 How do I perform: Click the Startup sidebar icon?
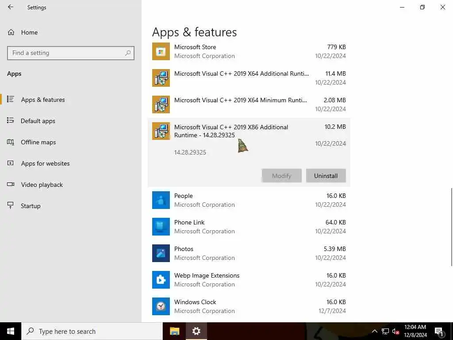11,205
